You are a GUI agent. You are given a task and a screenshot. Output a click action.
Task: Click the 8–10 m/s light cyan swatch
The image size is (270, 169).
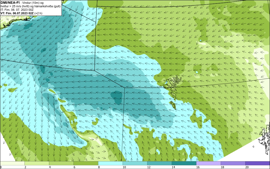110,163
